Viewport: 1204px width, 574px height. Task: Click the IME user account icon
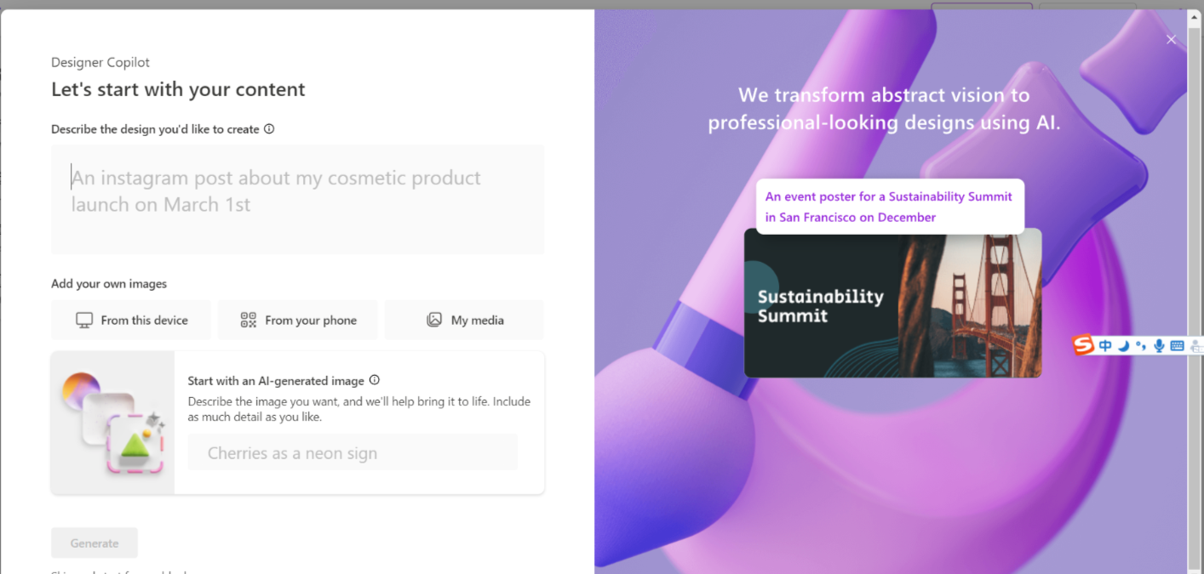(1195, 346)
